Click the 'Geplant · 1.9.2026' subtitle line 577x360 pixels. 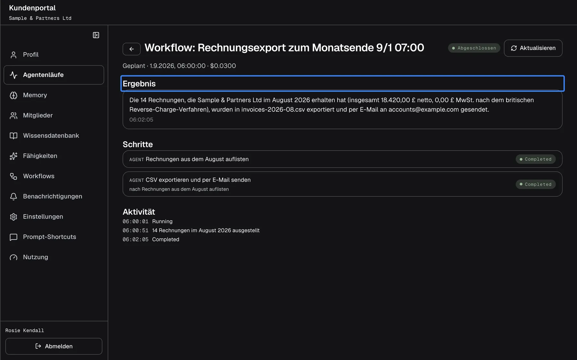(x=179, y=66)
